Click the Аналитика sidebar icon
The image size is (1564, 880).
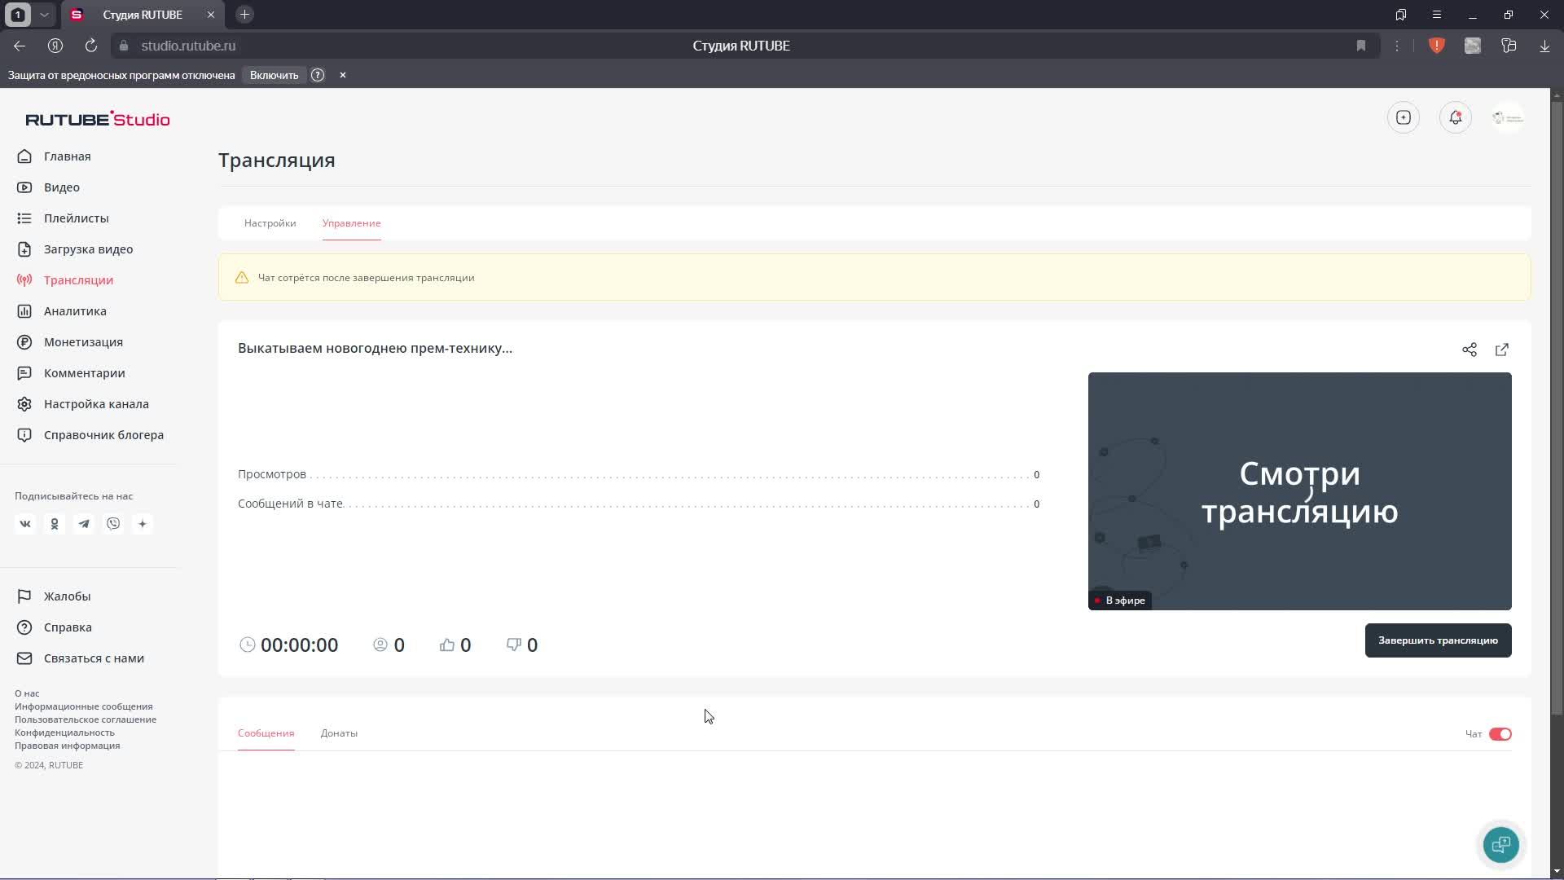24,310
